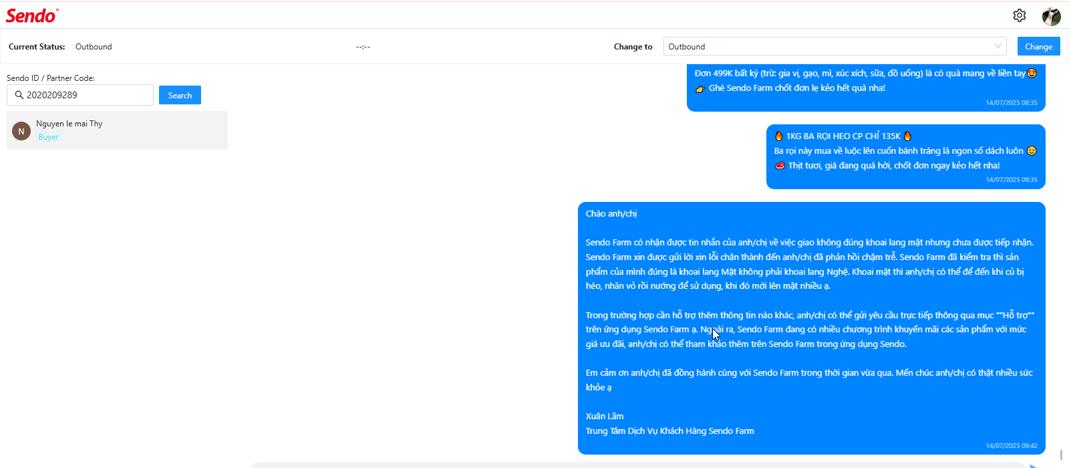Click the --:-- timer text
This screenshot has width=1069, height=468.
pos(363,47)
